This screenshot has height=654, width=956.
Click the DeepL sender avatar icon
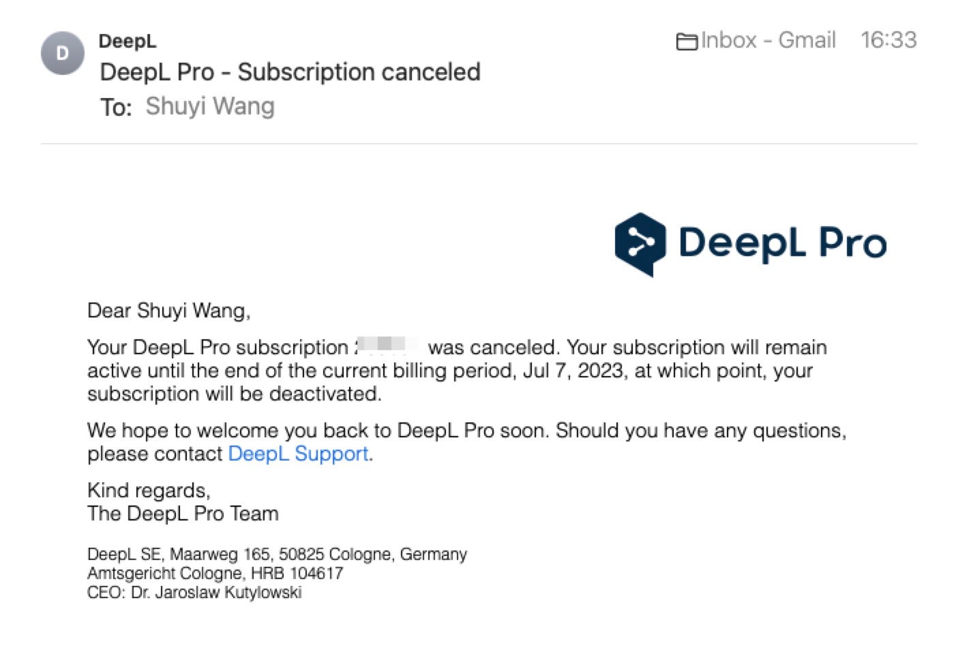coord(62,53)
